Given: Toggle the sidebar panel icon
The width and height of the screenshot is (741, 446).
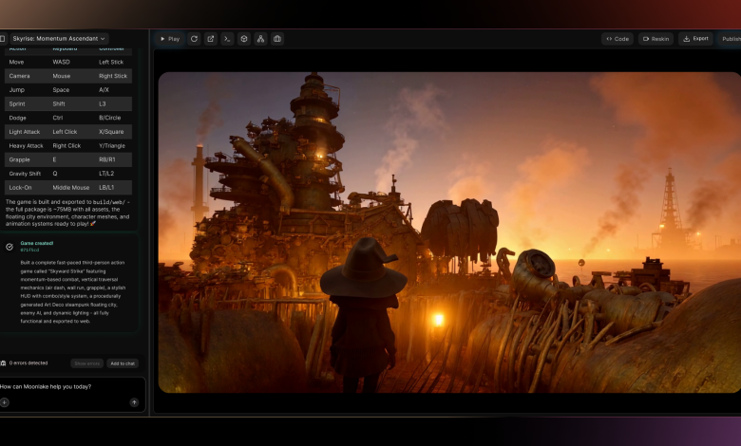Looking at the screenshot, I should 3,39.
